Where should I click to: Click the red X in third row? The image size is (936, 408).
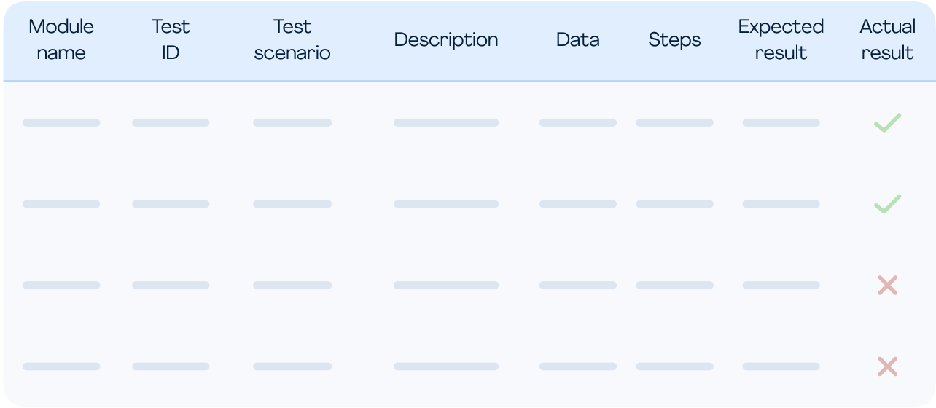[887, 285]
